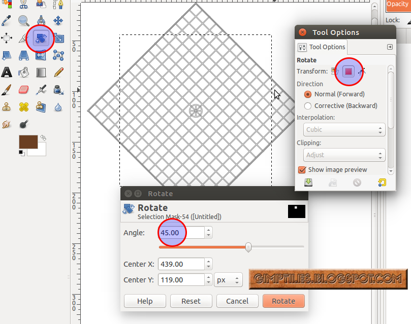Click the Reset button in the Rotate dialog

point(191,301)
